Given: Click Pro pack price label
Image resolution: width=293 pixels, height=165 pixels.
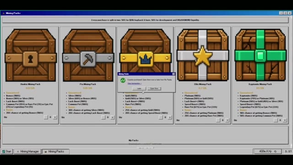Looking at the screenshot, I should tap(87, 88).
